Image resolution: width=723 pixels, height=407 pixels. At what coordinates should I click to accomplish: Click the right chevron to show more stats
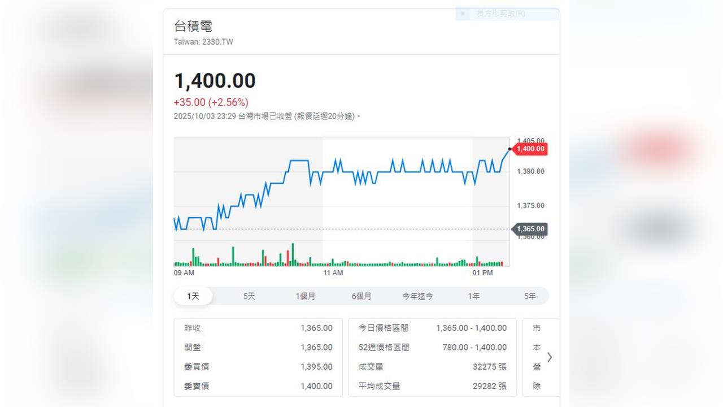(x=549, y=357)
